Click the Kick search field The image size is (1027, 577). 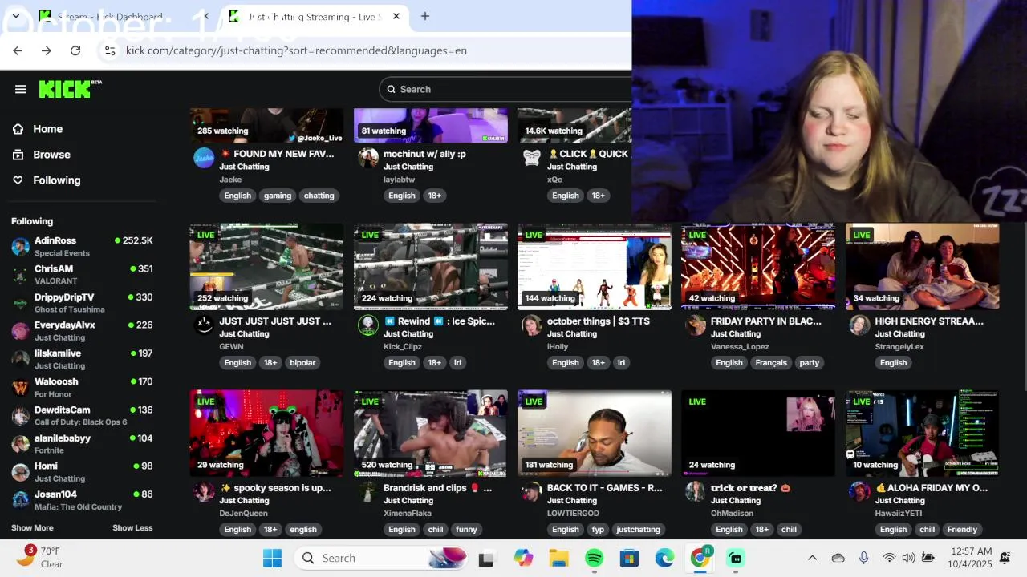point(505,89)
